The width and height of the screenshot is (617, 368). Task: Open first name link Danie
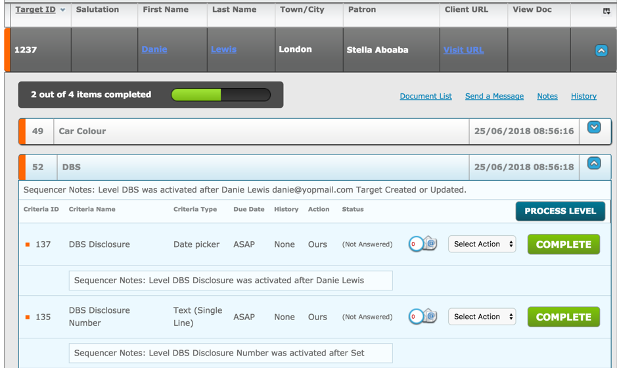(154, 49)
